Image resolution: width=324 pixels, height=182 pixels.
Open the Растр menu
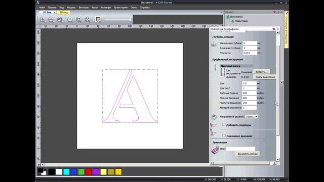[x=95, y=8]
